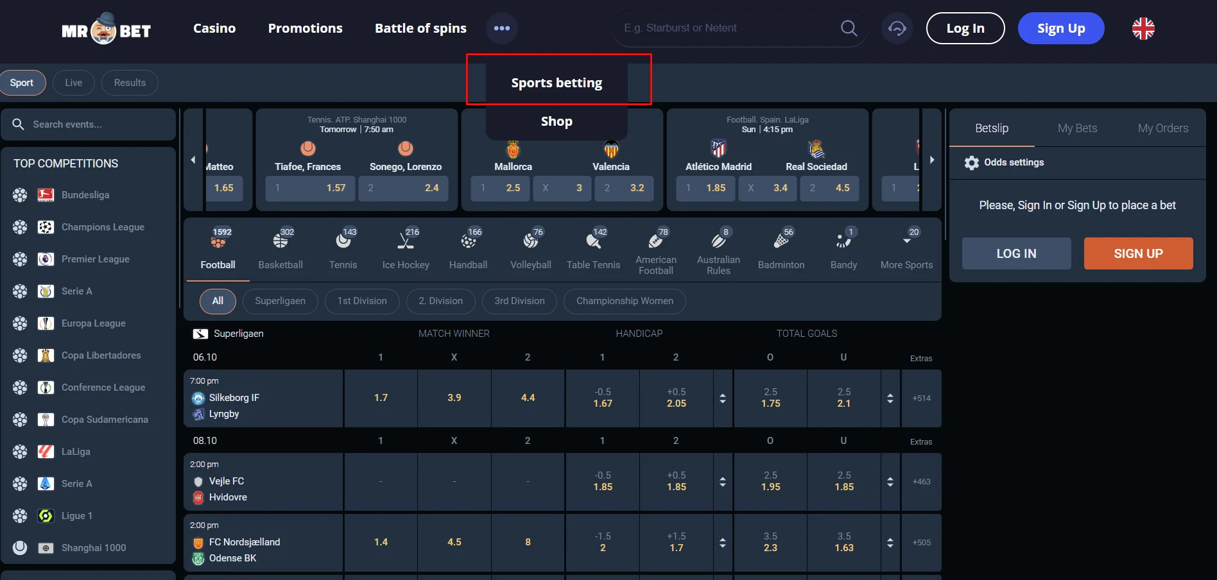The width and height of the screenshot is (1217, 580).
Task: Click the Premier League competition icon
Action: 46,259
